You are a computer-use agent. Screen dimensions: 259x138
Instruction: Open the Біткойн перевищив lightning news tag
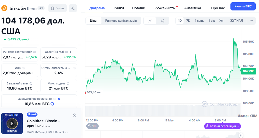click(223, 126)
